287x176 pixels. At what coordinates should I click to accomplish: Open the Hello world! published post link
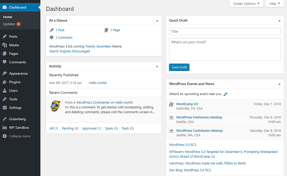click(x=98, y=83)
